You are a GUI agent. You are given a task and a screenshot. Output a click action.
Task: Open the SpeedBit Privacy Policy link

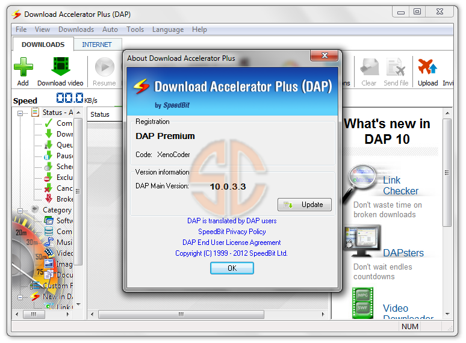point(232,231)
